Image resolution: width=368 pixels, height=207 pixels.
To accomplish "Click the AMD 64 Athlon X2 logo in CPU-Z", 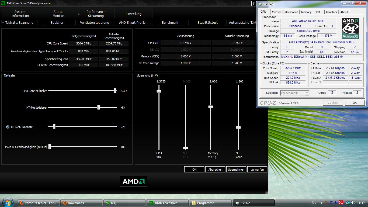I will (x=350, y=28).
